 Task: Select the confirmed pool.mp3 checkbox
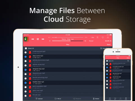click(26, 52)
